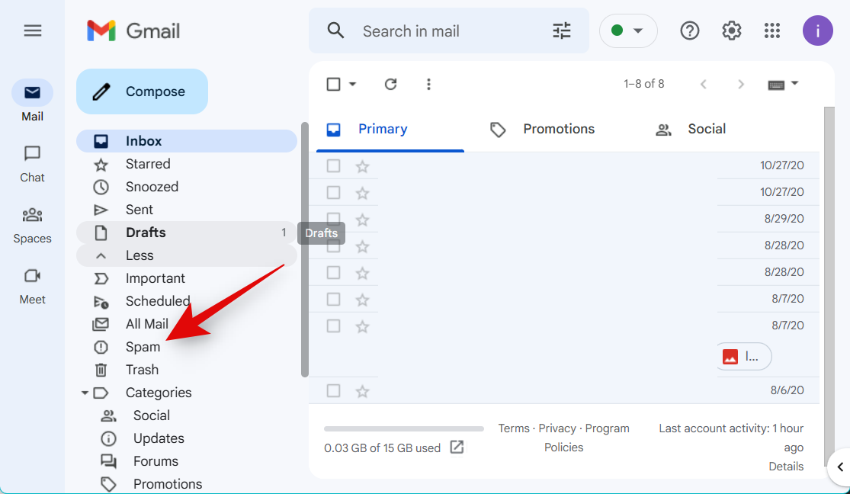The width and height of the screenshot is (850, 494).
Task: Open the Starred folder
Action: (187, 164)
